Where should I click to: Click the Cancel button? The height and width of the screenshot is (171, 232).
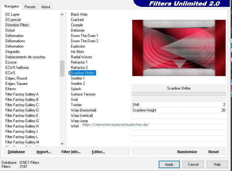click(193, 164)
